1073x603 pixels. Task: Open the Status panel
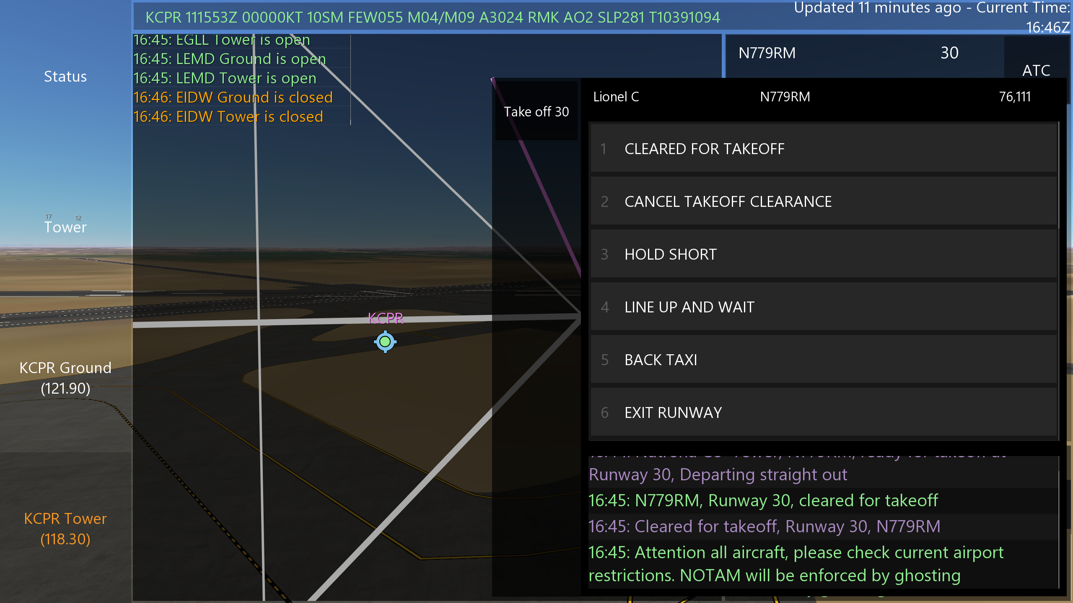[x=65, y=77]
